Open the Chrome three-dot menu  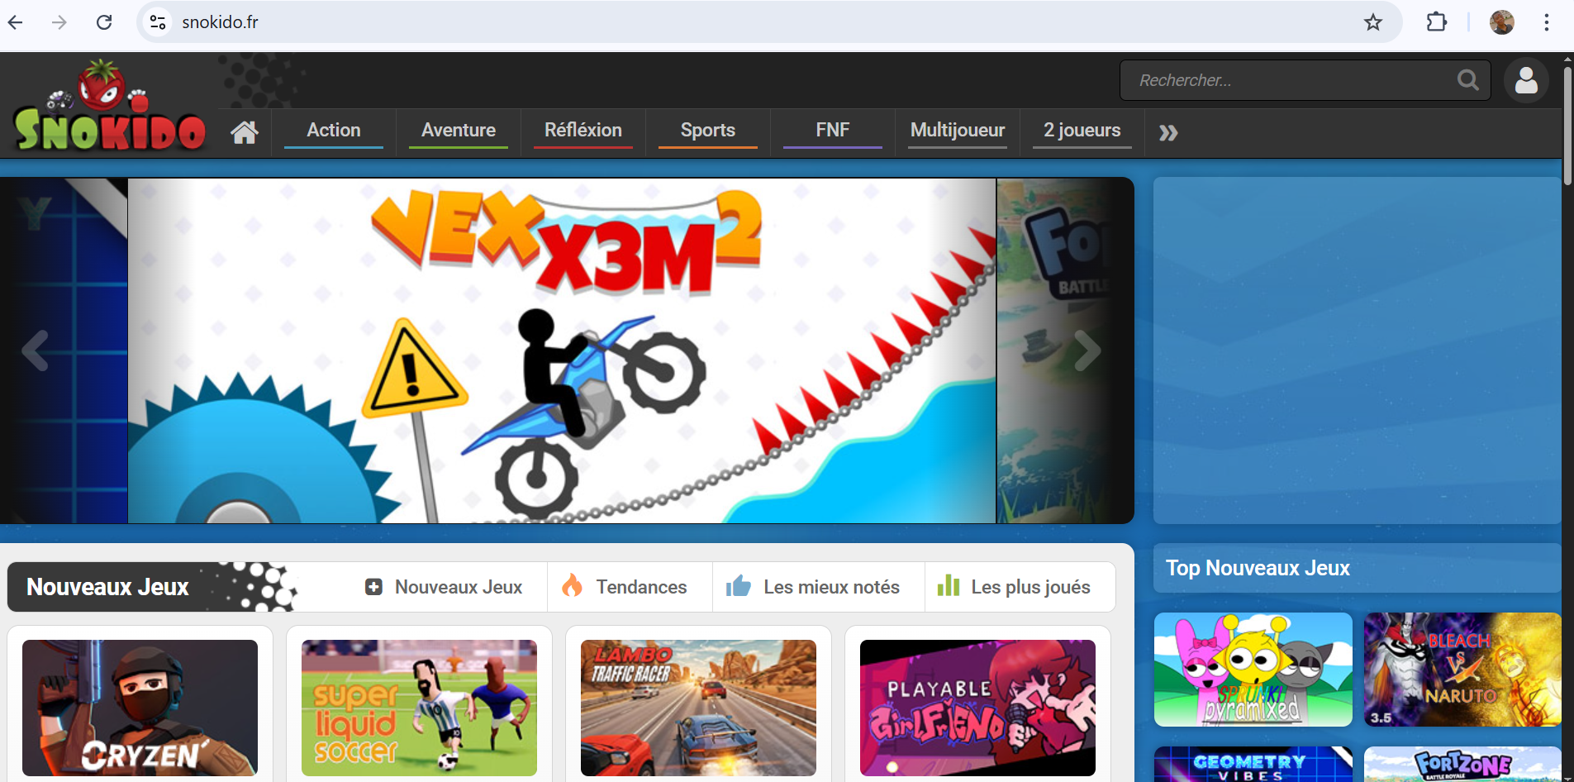coord(1546,22)
